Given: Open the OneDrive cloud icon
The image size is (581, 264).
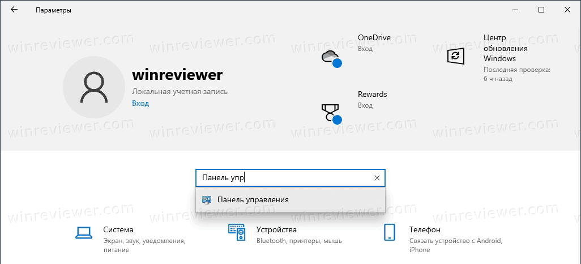Looking at the screenshot, I should tap(330, 57).
